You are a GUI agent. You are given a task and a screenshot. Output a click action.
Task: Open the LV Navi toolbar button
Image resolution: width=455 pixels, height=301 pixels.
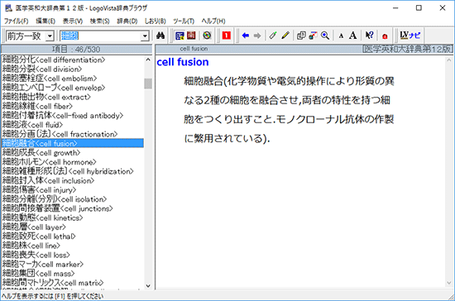(409, 36)
